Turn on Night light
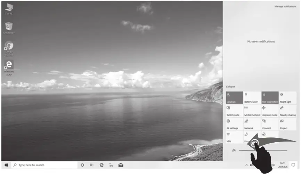 pyautogui.click(x=288, y=98)
